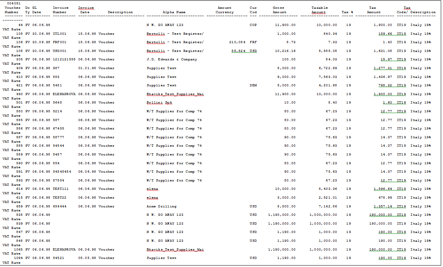The height and width of the screenshot is (267, 443).
Task: Click gross amount 10,216.16
Action: 285,51
